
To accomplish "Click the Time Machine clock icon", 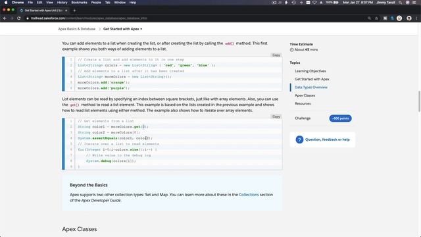I will tap(294, 3).
